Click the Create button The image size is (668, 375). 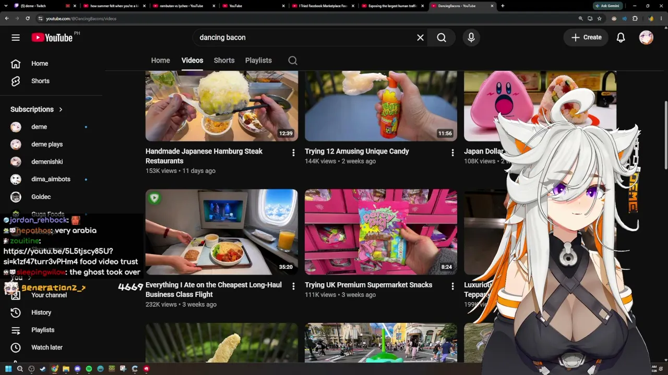click(x=587, y=37)
